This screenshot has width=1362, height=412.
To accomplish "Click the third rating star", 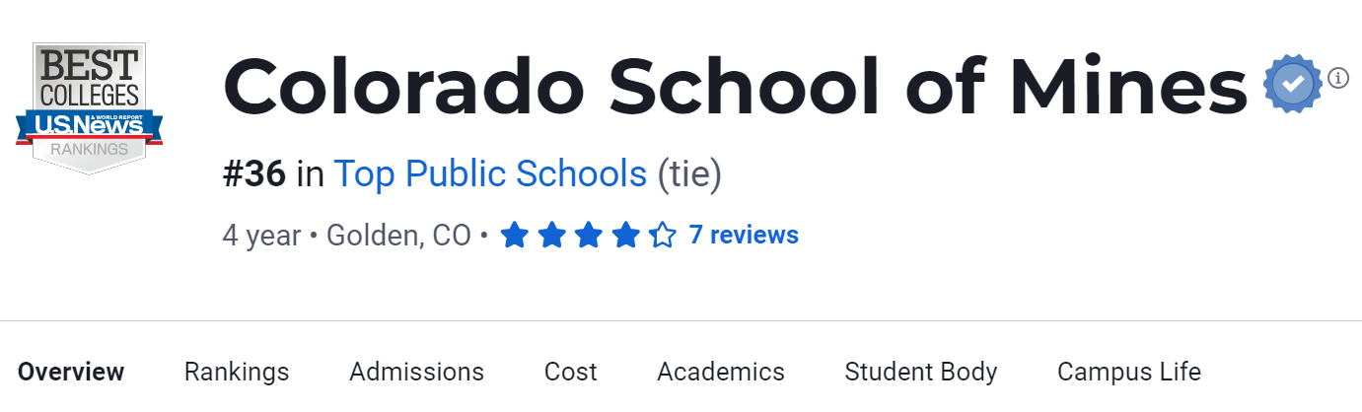I will pos(589,236).
